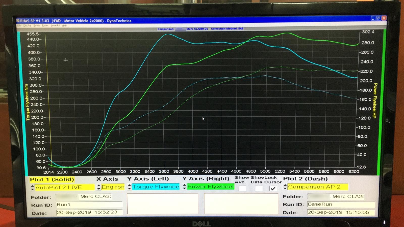404x227 pixels.
Task: Restore down the RHAS-SP window
Action: pyautogui.click(x=379, y=18)
